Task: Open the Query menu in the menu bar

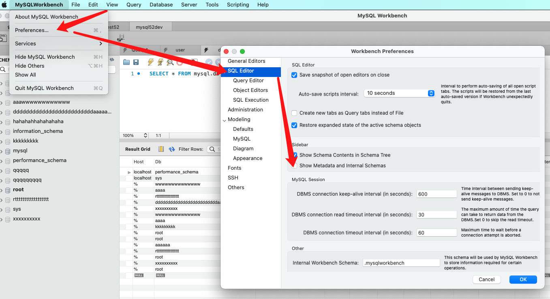Action: click(134, 4)
